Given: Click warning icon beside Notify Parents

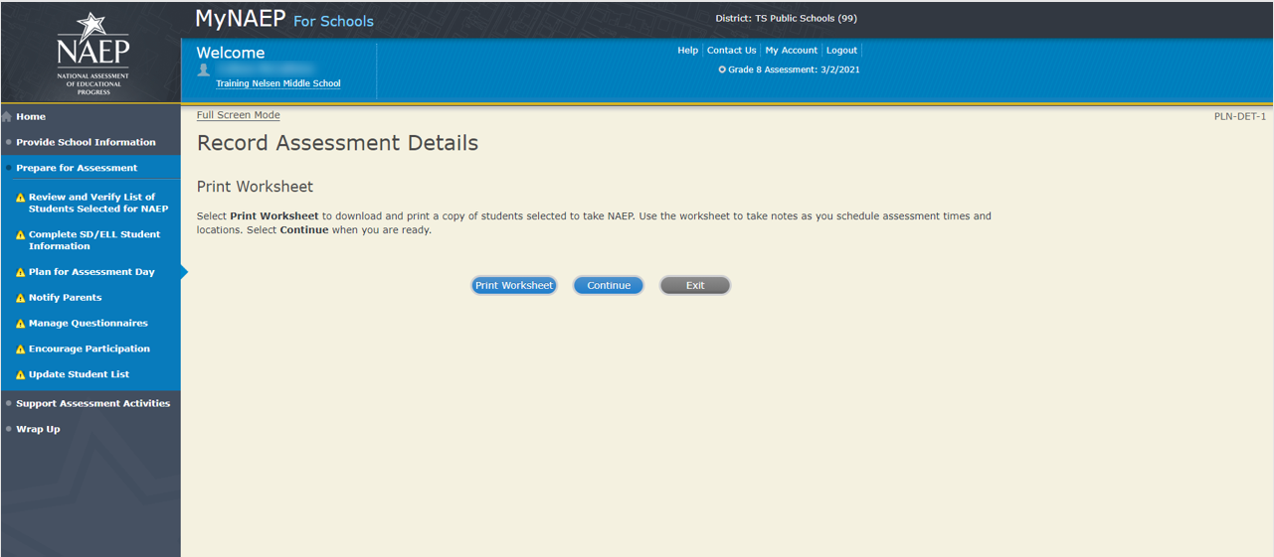Looking at the screenshot, I should coord(20,298).
